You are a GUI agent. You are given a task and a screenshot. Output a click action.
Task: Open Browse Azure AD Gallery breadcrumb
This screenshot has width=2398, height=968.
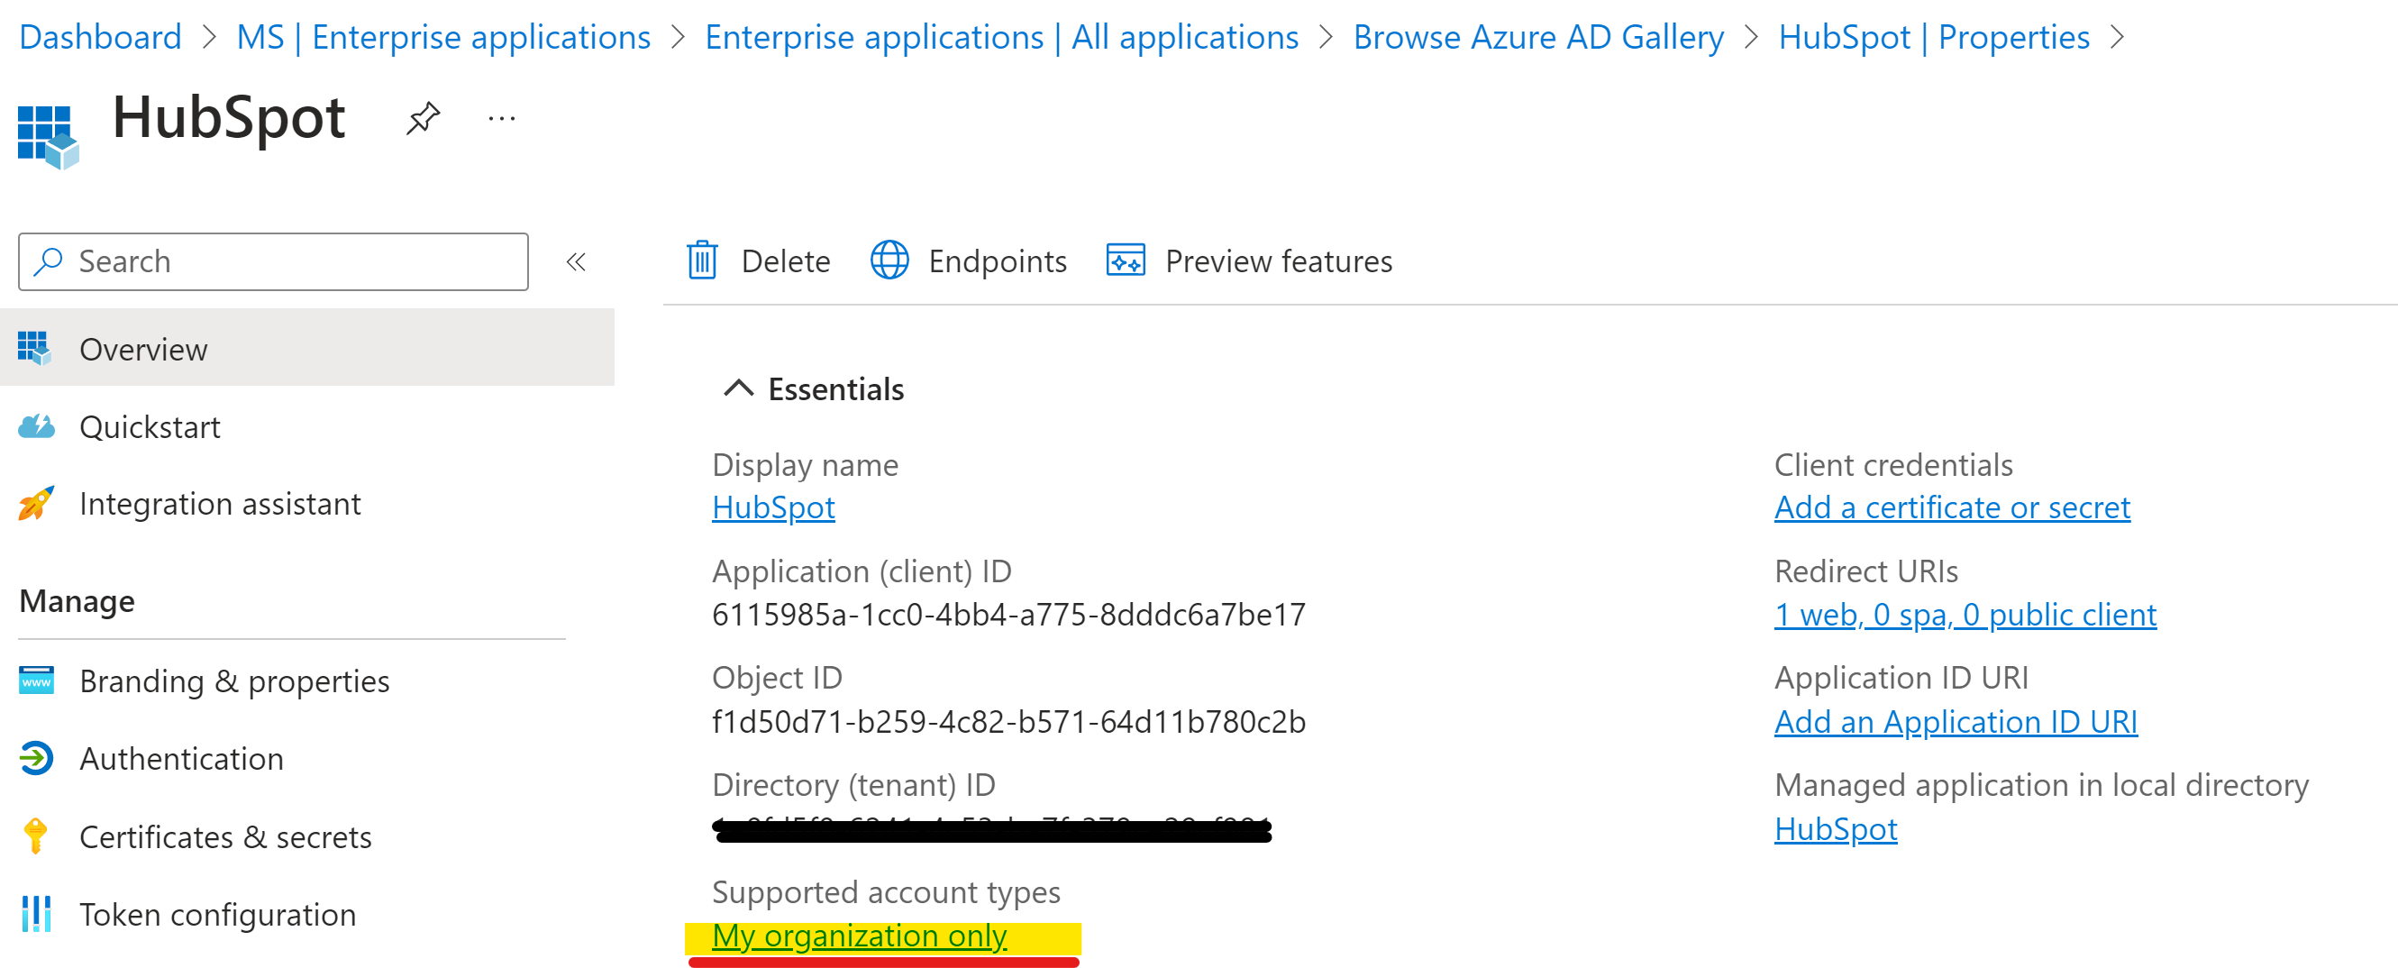point(1538,37)
